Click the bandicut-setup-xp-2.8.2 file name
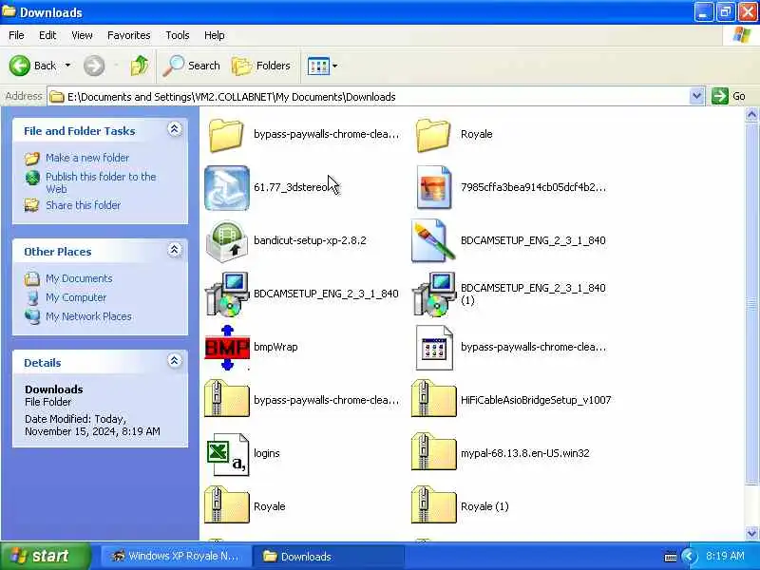The image size is (760, 570). coord(310,240)
